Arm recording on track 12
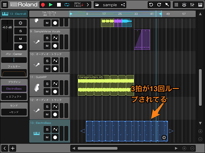This screenshot has width=205, height=153. [x=55, y=114]
